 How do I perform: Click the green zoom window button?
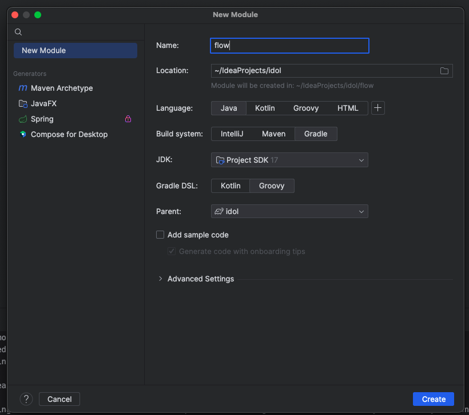[38, 15]
